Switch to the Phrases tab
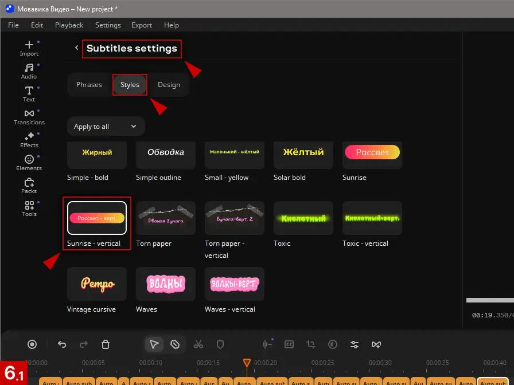 (89, 85)
